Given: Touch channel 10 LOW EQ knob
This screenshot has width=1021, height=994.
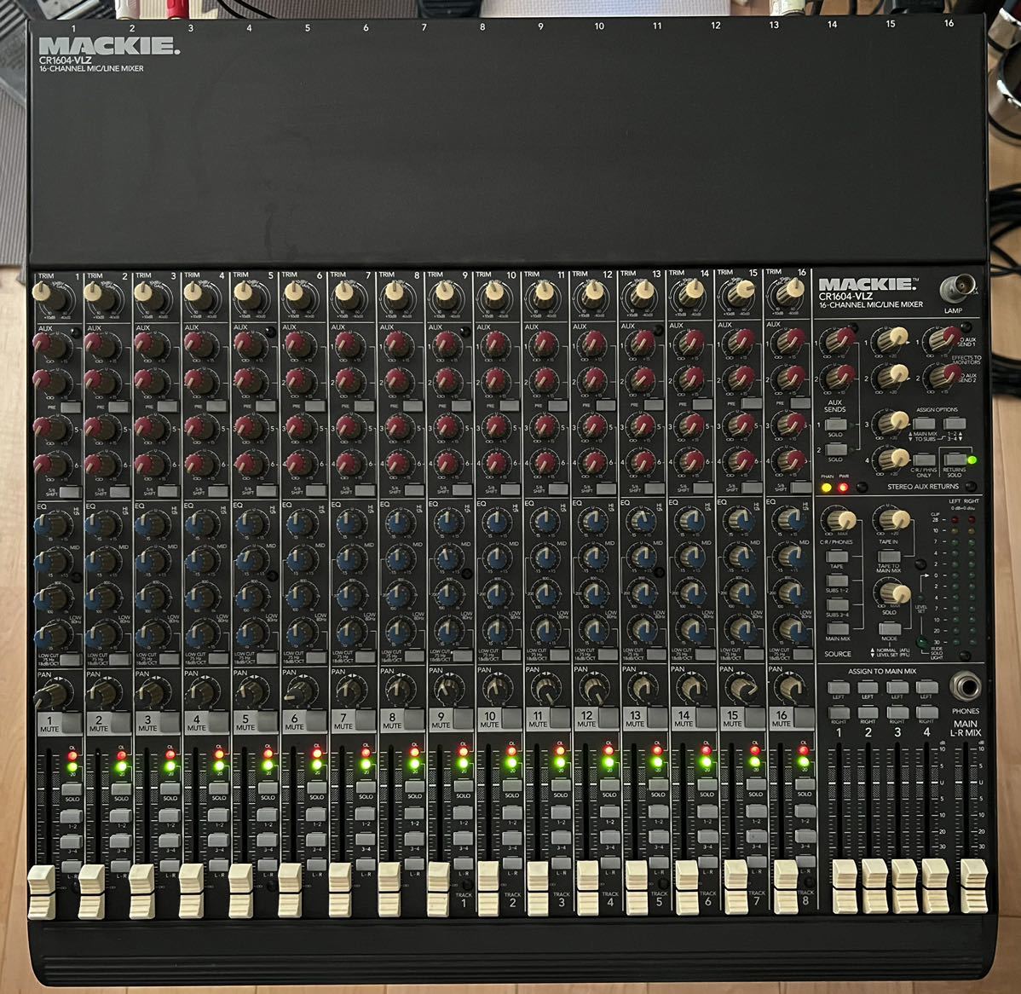Looking at the screenshot, I should coord(498,630).
